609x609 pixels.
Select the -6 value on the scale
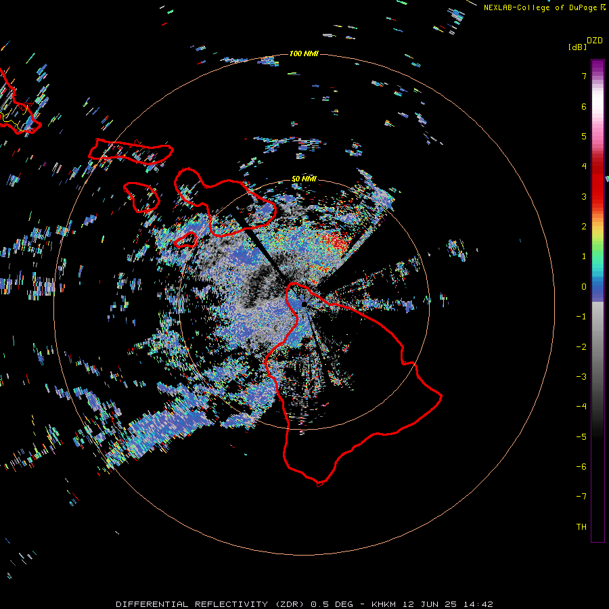pos(581,467)
